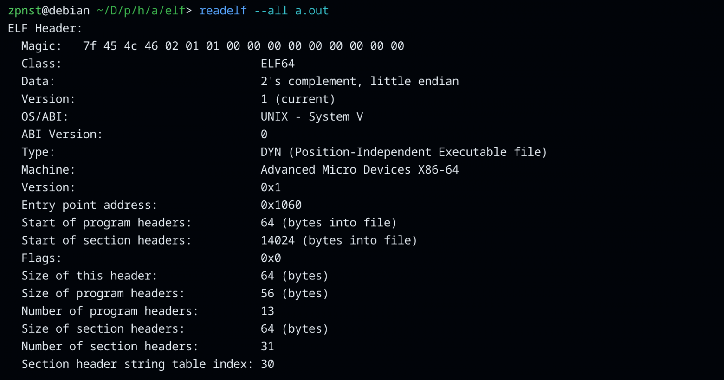Click the ~/D/p/h/a/elf path in the prompt
724x380 pixels.
click(141, 11)
